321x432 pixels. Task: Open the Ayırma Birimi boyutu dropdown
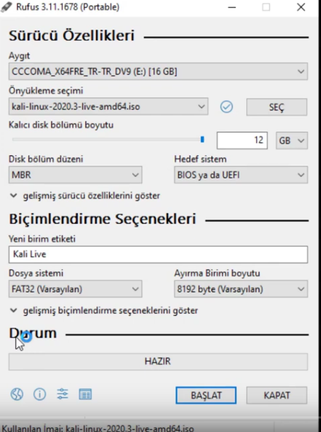pos(241,289)
